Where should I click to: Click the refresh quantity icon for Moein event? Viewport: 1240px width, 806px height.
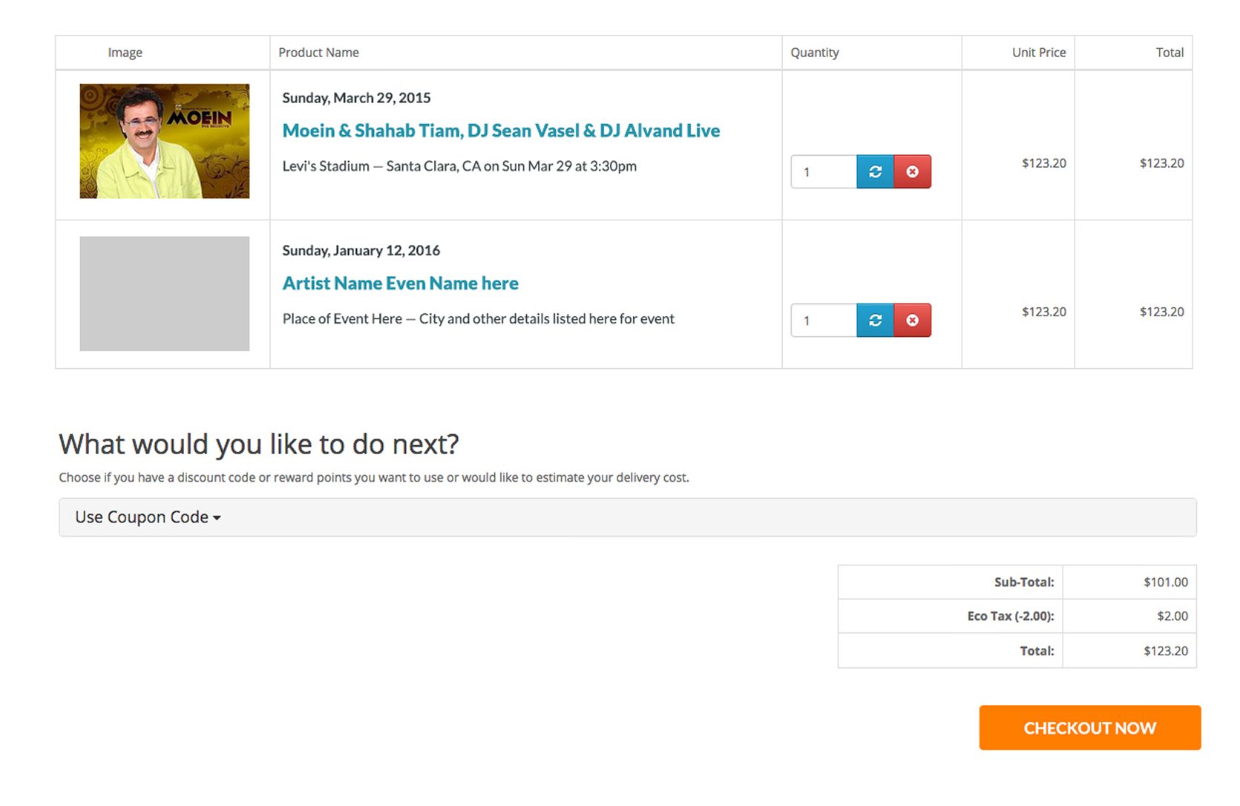pos(875,171)
